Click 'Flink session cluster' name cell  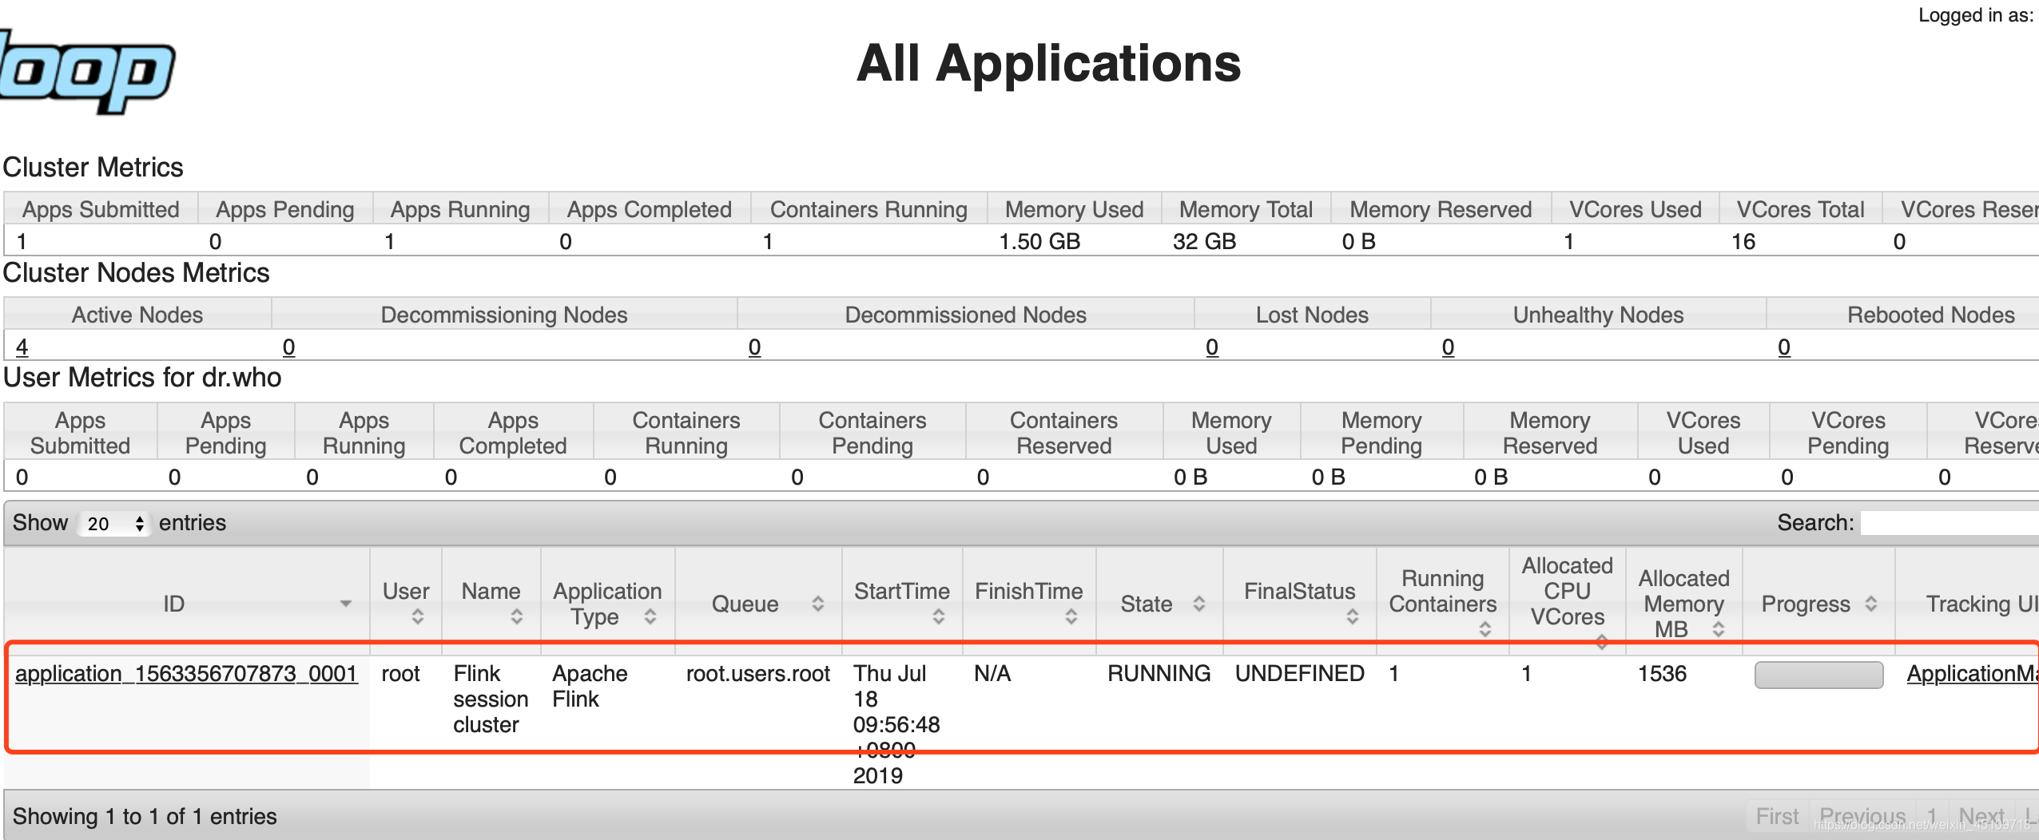pyautogui.click(x=491, y=699)
